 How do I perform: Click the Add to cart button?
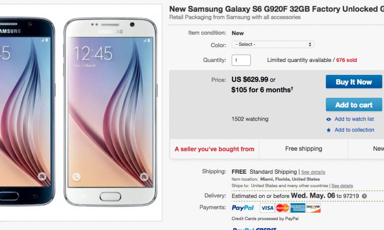pos(354,105)
